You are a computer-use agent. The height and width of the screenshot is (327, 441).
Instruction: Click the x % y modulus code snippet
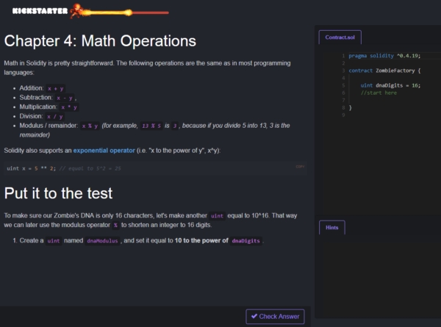pyautogui.click(x=90, y=126)
